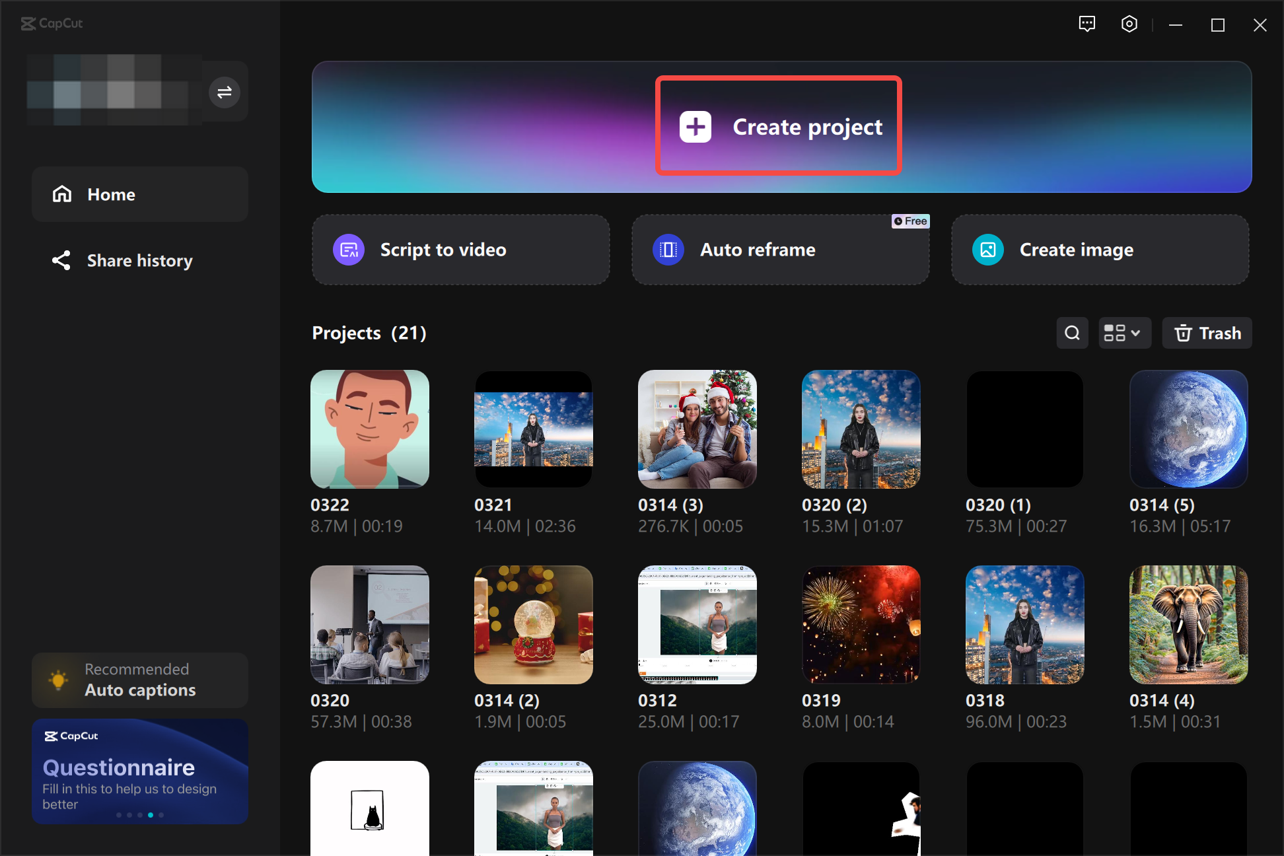Open the project view layout dropdown
Image resolution: width=1284 pixels, height=856 pixels.
pos(1124,333)
